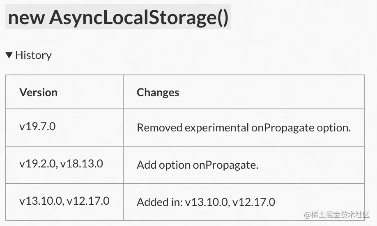Click v12.17.0 in the Version column
Viewport: 377px width, 226px height.
click(x=88, y=201)
